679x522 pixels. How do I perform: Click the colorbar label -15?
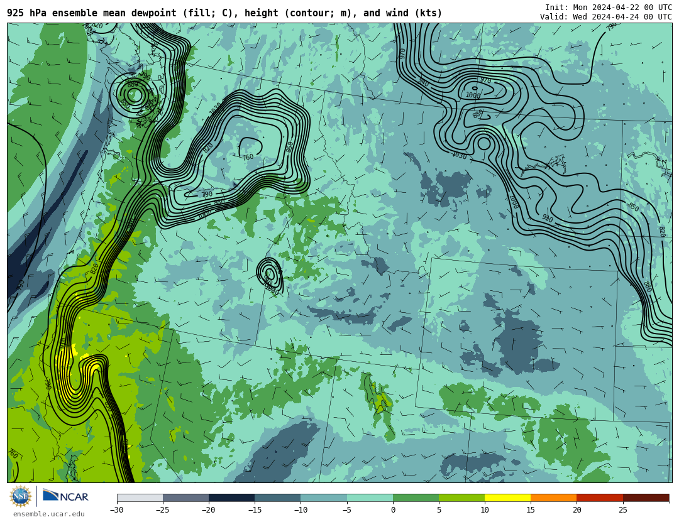tap(255, 510)
